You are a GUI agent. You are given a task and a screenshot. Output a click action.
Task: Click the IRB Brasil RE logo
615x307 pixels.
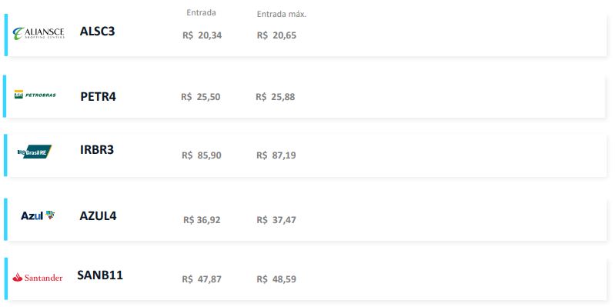pos(35,152)
